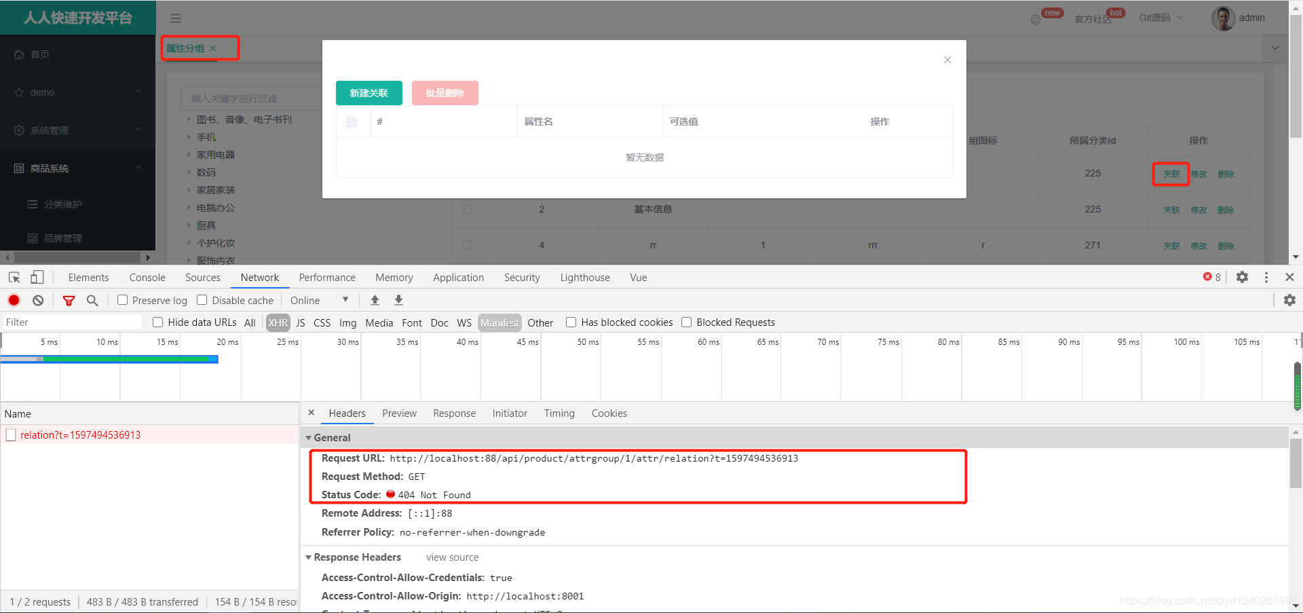The image size is (1303, 613).
Task: Open the Timing tab of the request
Action: point(559,413)
